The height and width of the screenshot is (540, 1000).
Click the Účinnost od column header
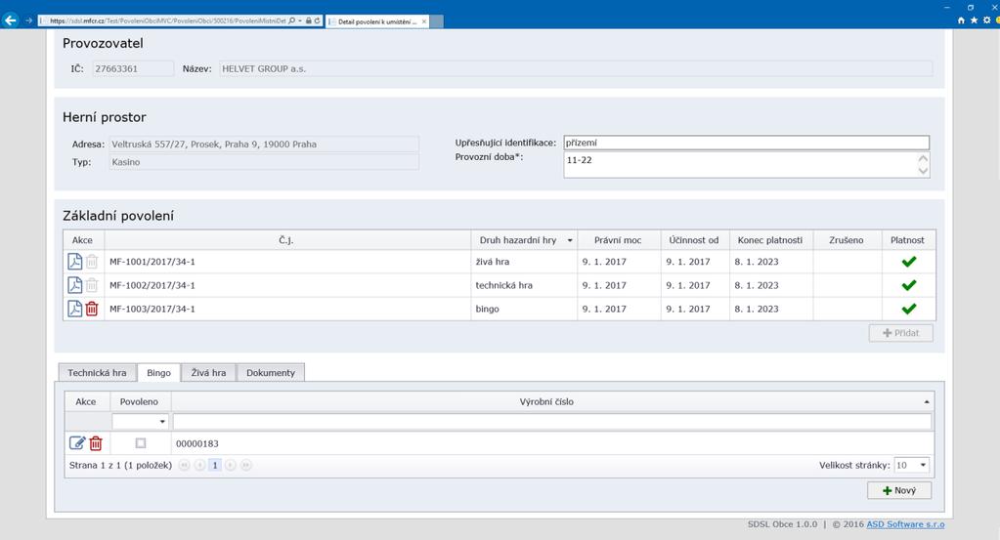pos(694,240)
